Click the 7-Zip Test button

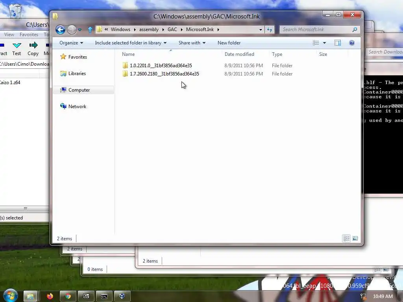click(17, 49)
